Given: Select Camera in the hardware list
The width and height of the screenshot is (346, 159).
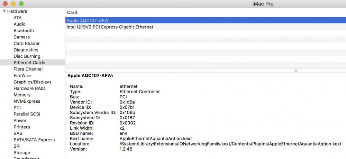Looking at the screenshot, I should [x=21, y=37].
